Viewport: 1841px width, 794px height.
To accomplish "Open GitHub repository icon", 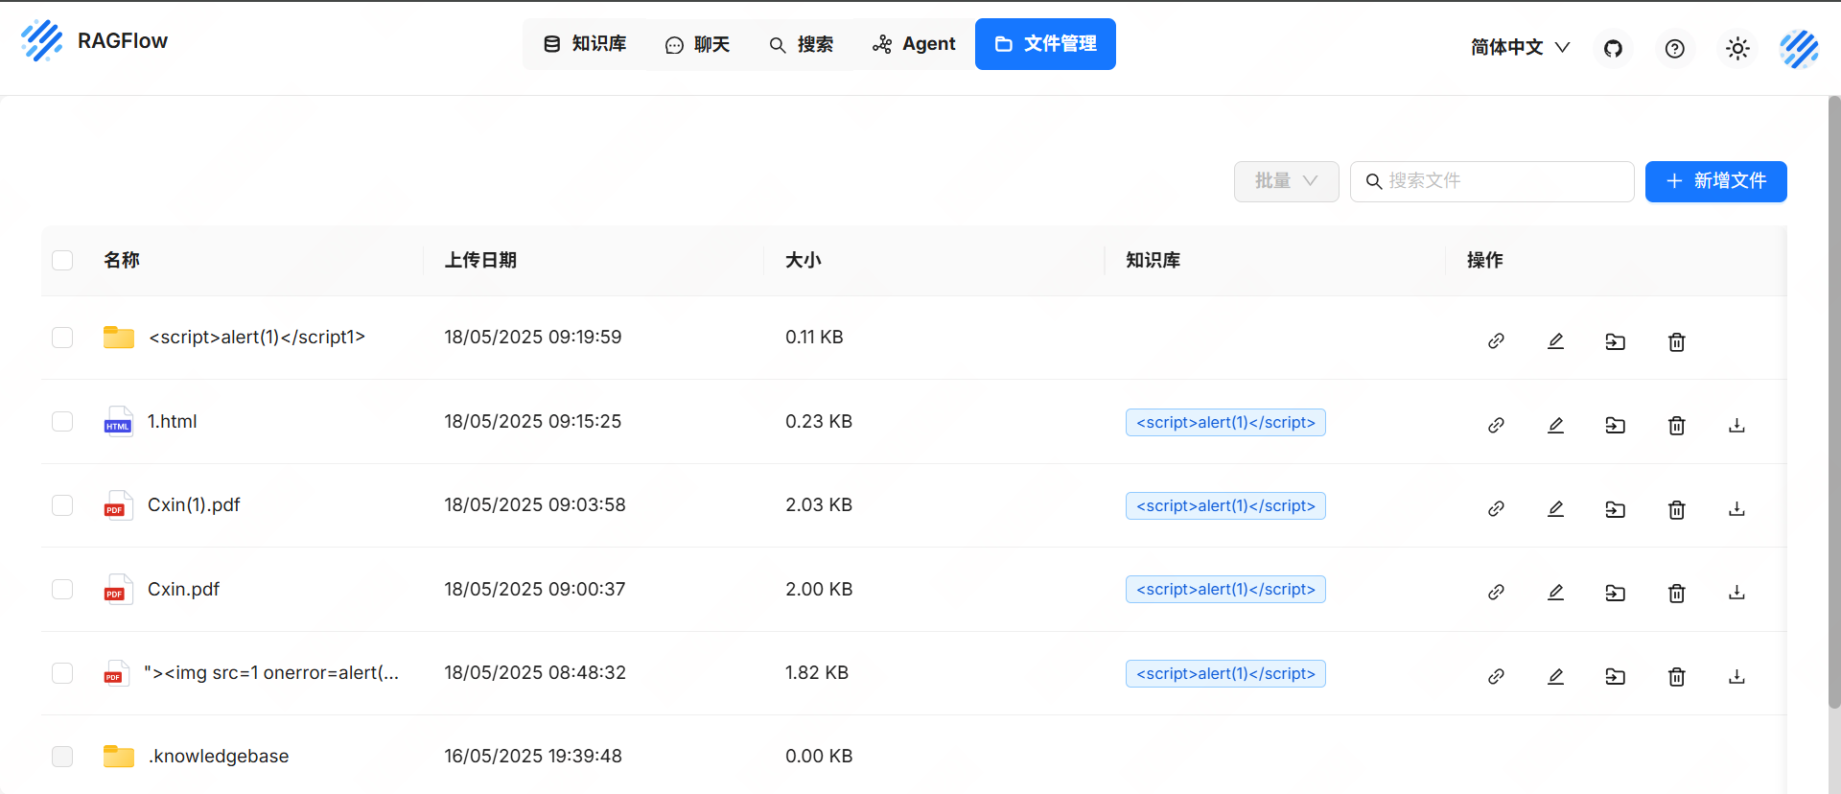I will pyautogui.click(x=1613, y=48).
